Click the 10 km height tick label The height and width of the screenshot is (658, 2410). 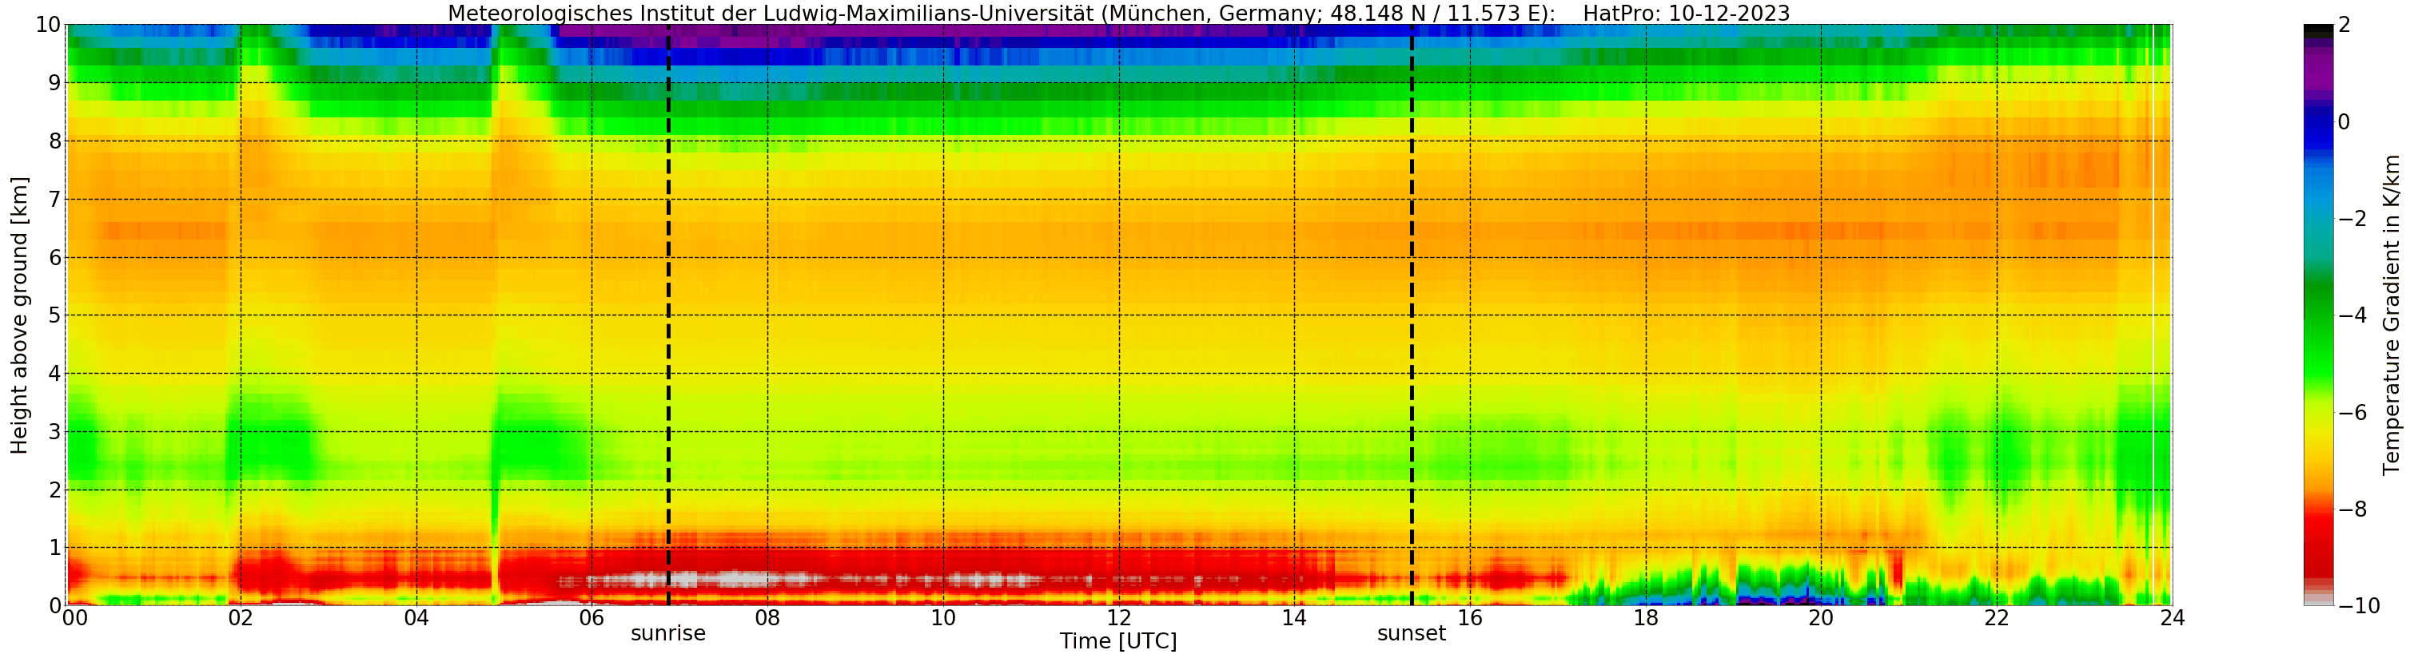click(x=48, y=26)
